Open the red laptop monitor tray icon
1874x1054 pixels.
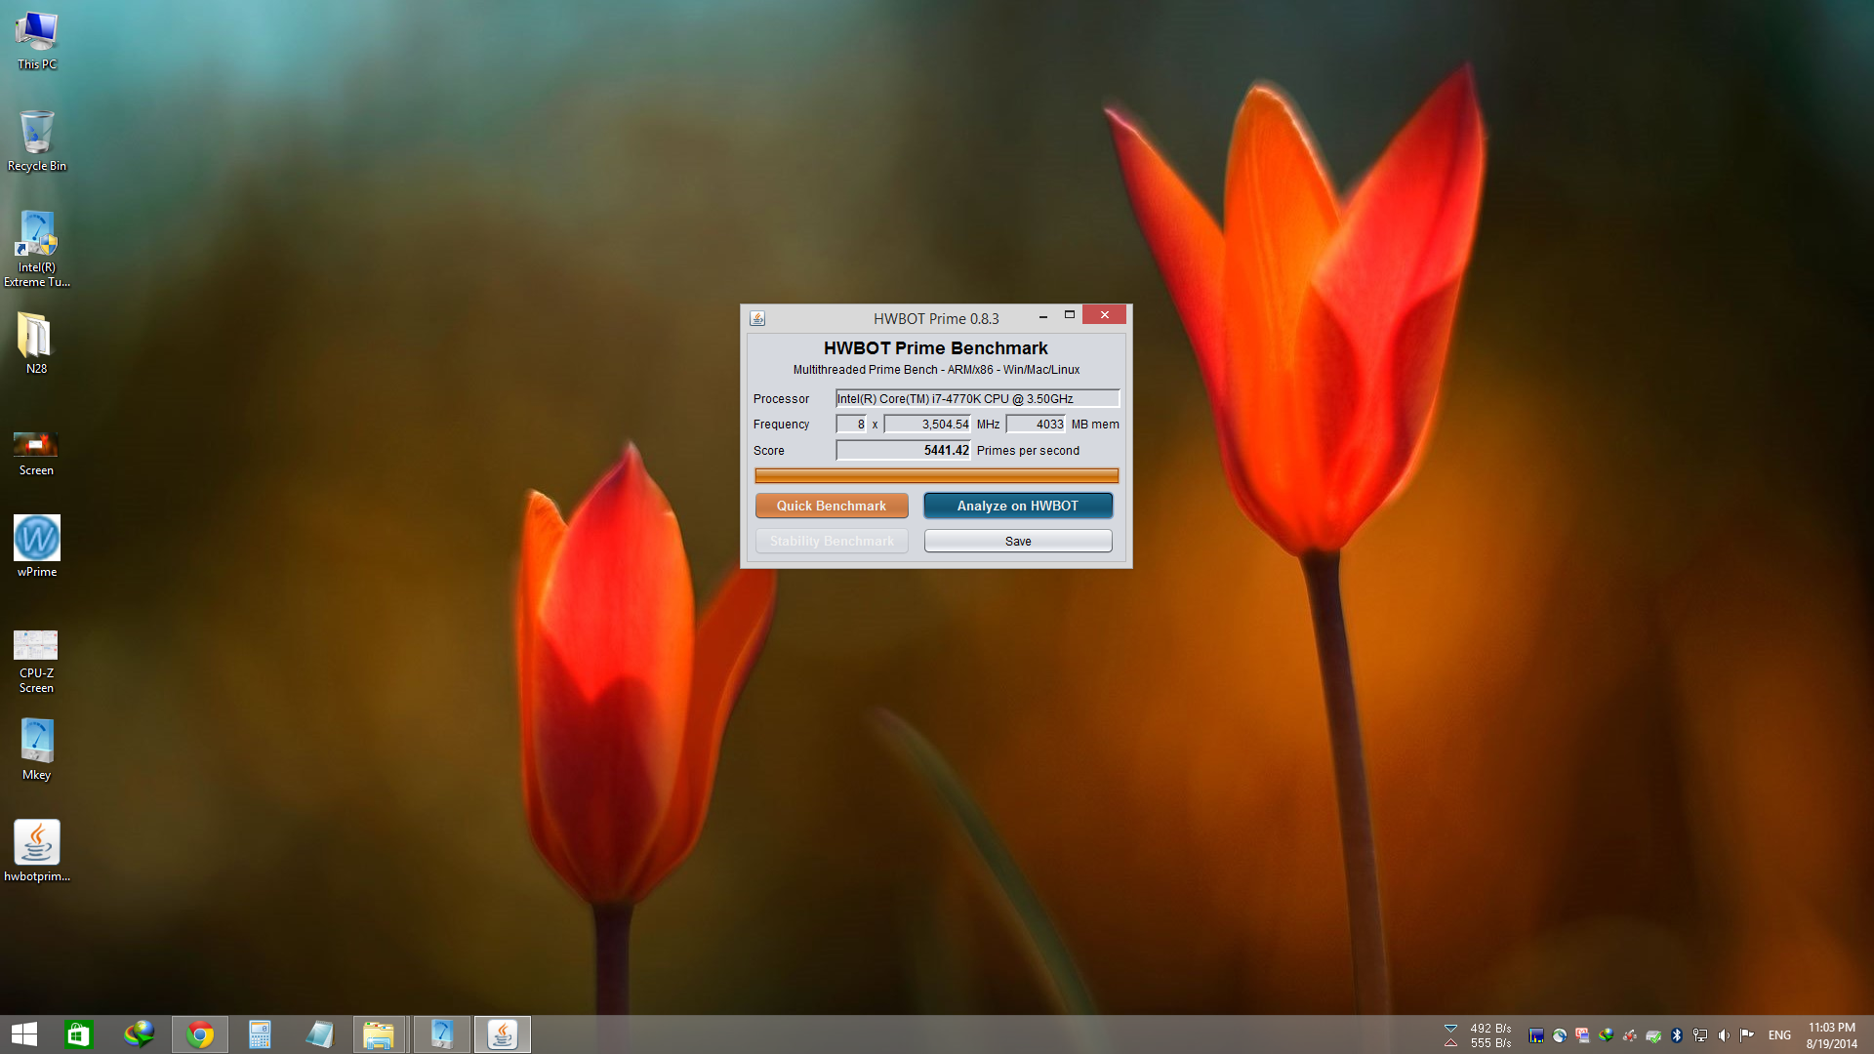click(1583, 1035)
